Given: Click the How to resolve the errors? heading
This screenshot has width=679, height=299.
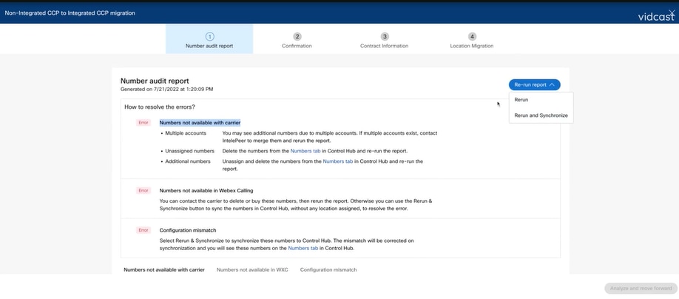Looking at the screenshot, I should pyautogui.click(x=159, y=107).
